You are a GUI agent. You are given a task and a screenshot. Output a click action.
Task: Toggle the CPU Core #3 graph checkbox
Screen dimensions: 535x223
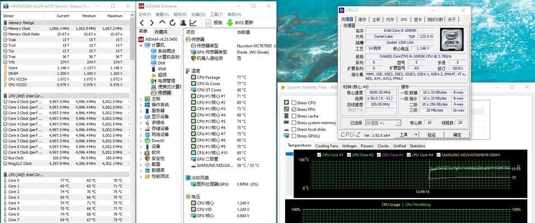click(378, 155)
